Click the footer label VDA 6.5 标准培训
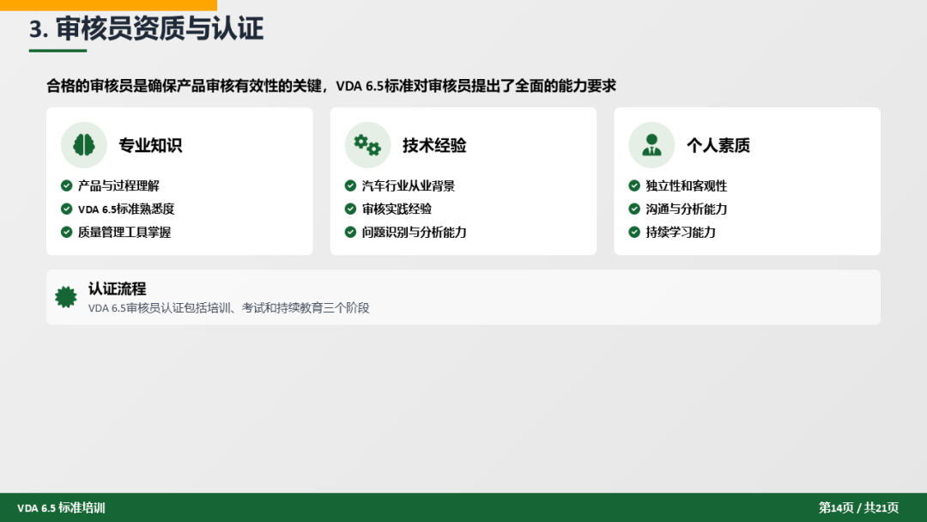 coord(61,507)
